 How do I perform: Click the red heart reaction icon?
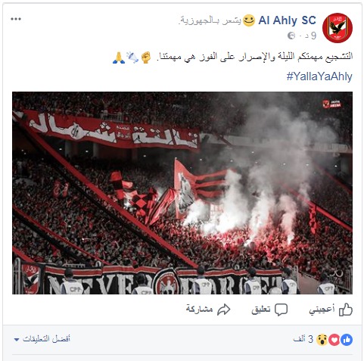[334, 340]
